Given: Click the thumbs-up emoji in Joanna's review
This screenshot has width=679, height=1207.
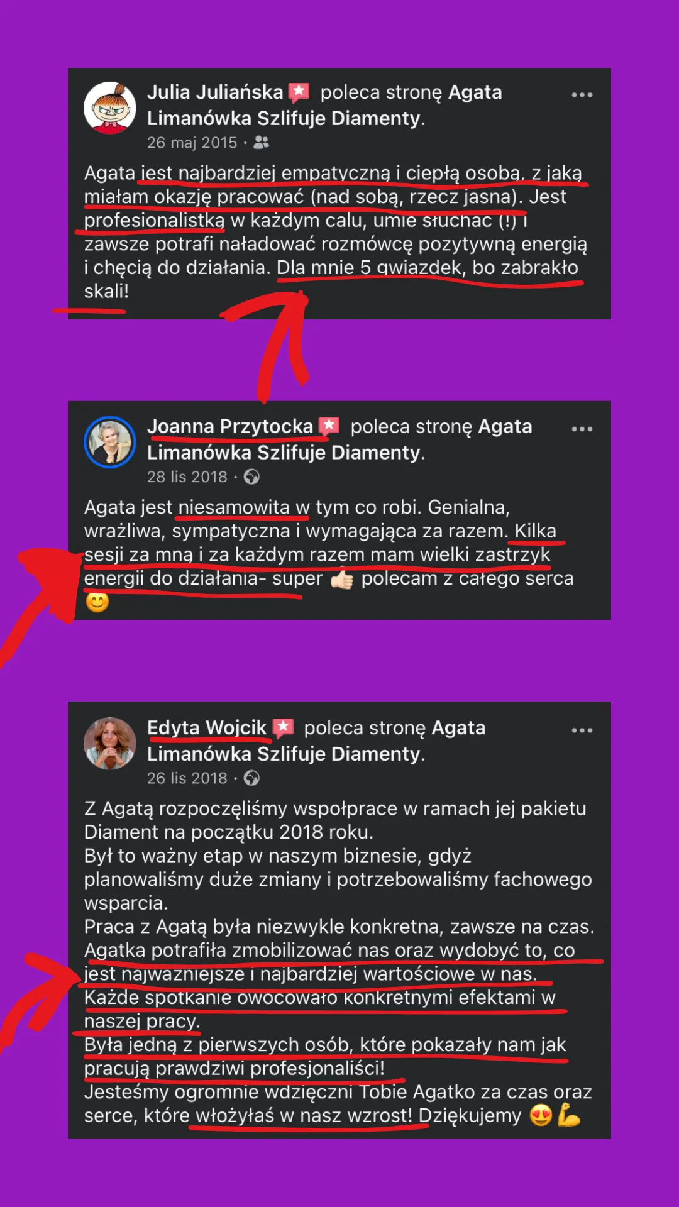Looking at the screenshot, I should (x=342, y=579).
